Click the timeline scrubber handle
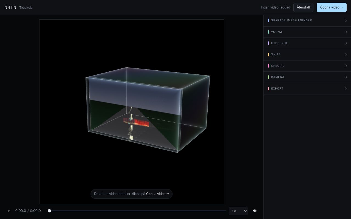351x219 pixels. point(49,211)
